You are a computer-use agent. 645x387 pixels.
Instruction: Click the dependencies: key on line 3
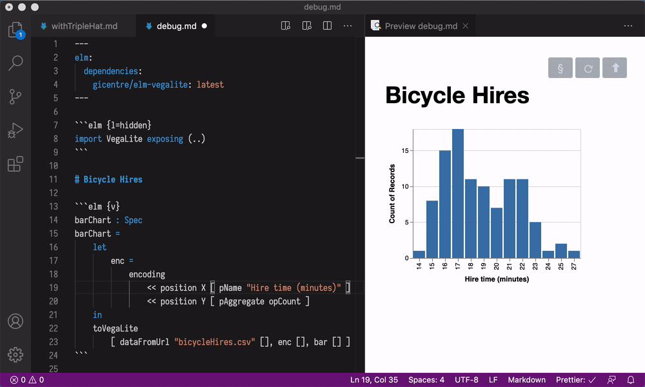tap(113, 71)
